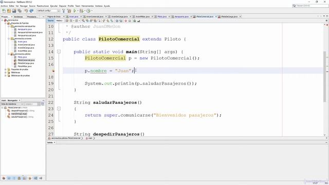Close the Salida output tab
The width and height of the screenshot is (329, 185).
coord(54,142)
